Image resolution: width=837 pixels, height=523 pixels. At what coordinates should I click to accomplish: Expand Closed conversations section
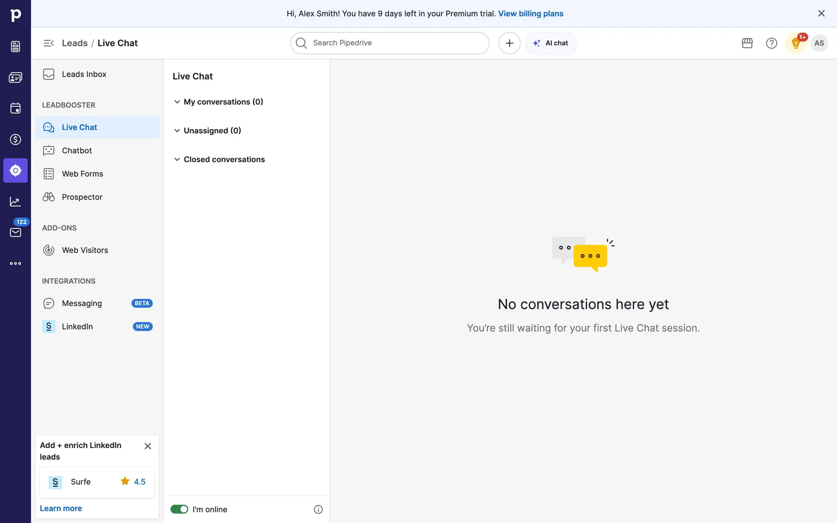[x=177, y=160]
